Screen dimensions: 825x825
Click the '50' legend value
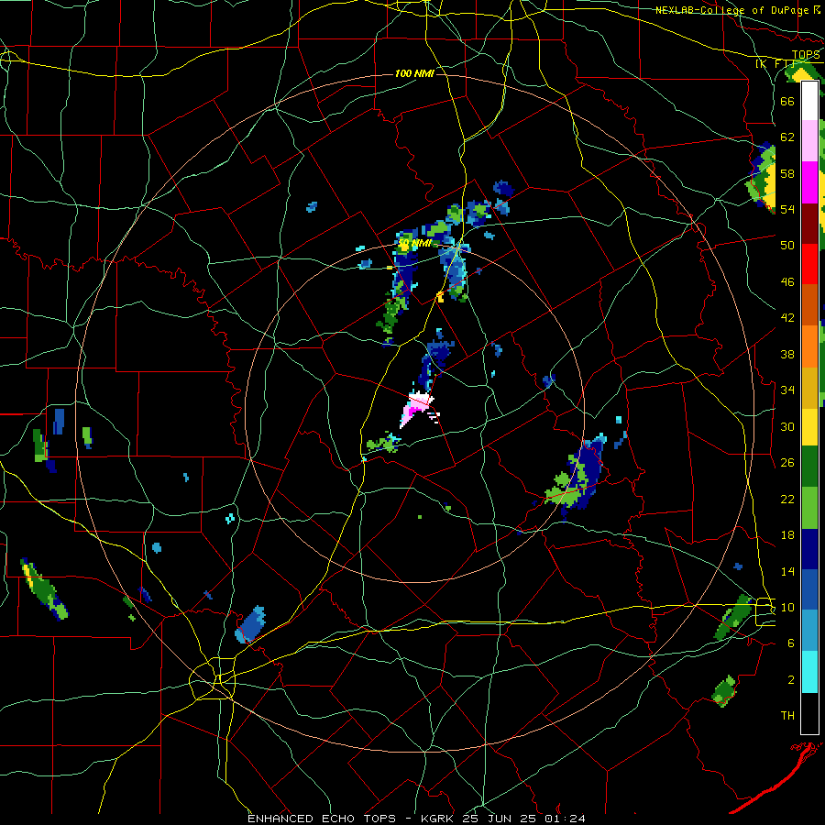point(787,246)
